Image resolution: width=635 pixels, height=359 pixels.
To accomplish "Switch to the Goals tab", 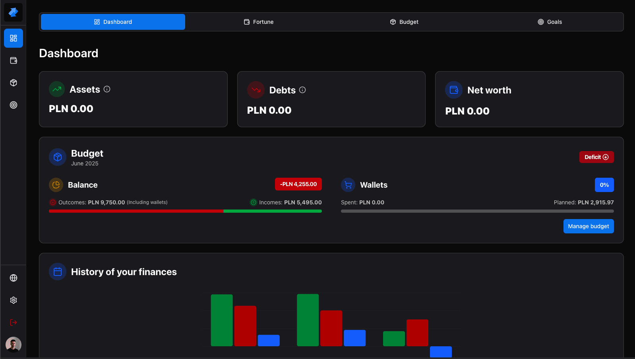I will [x=550, y=22].
